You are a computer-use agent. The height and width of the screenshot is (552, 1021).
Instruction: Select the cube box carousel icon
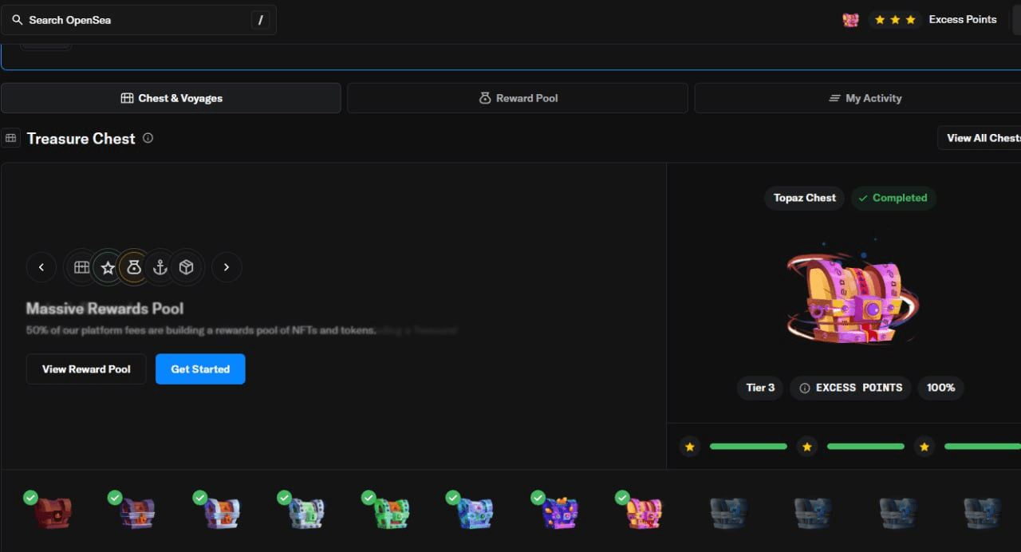click(x=187, y=267)
